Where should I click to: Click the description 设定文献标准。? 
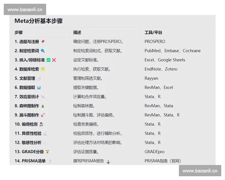pos(86,60)
